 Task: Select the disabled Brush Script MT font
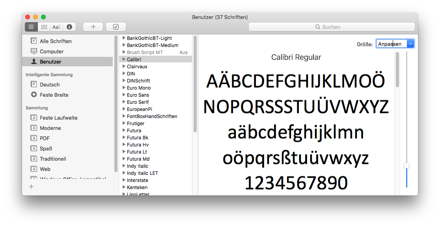click(x=145, y=52)
